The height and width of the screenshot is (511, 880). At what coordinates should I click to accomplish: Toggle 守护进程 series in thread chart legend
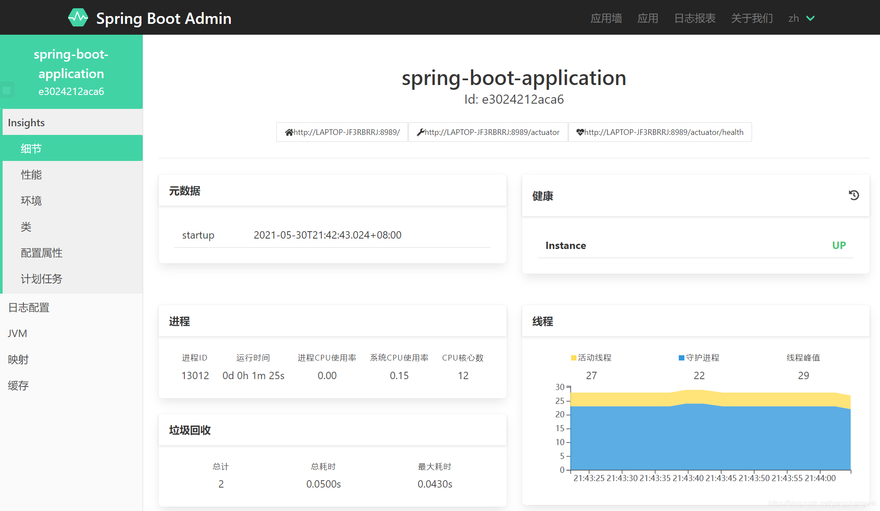[699, 357]
